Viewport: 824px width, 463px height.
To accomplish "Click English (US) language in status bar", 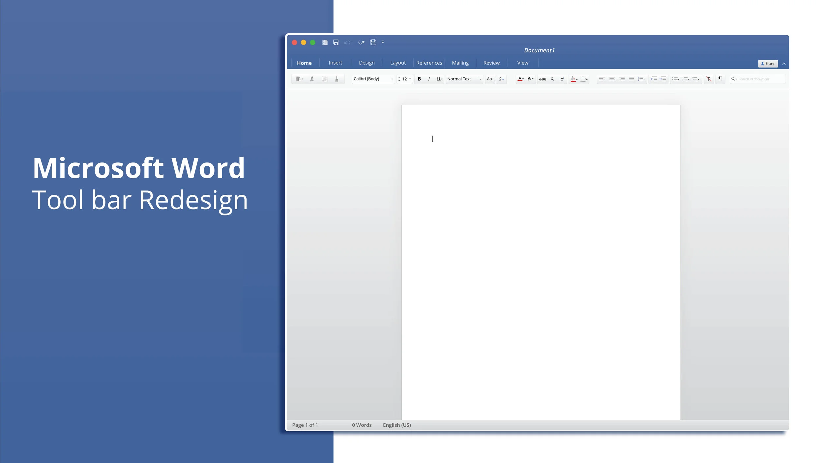I will point(397,425).
